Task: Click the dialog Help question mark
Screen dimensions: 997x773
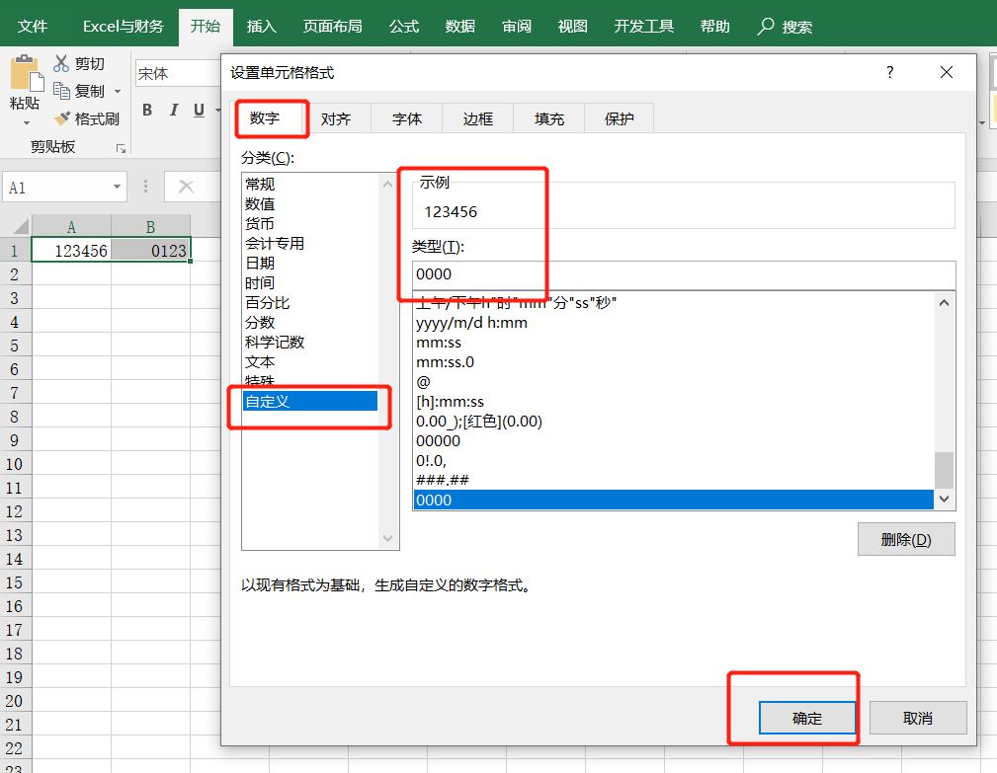Action: tap(888, 72)
